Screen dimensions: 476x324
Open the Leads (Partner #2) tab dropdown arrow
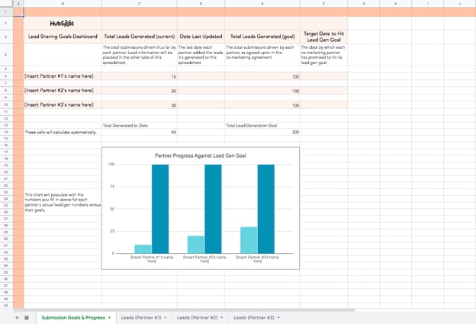222,316
